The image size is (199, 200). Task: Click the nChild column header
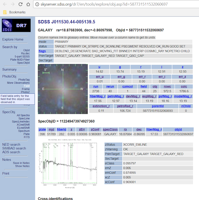coord(186,106)
